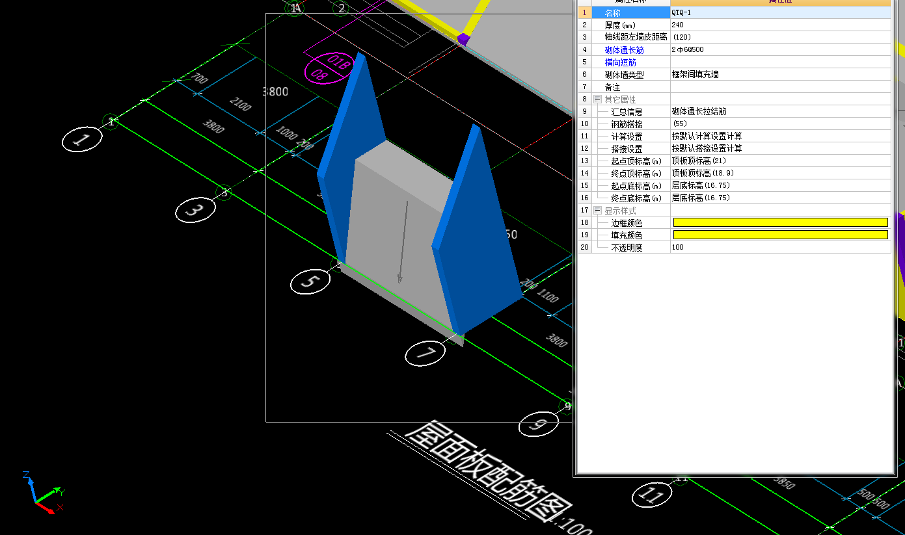Click axis bubble number 9

click(x=539, y=424)
